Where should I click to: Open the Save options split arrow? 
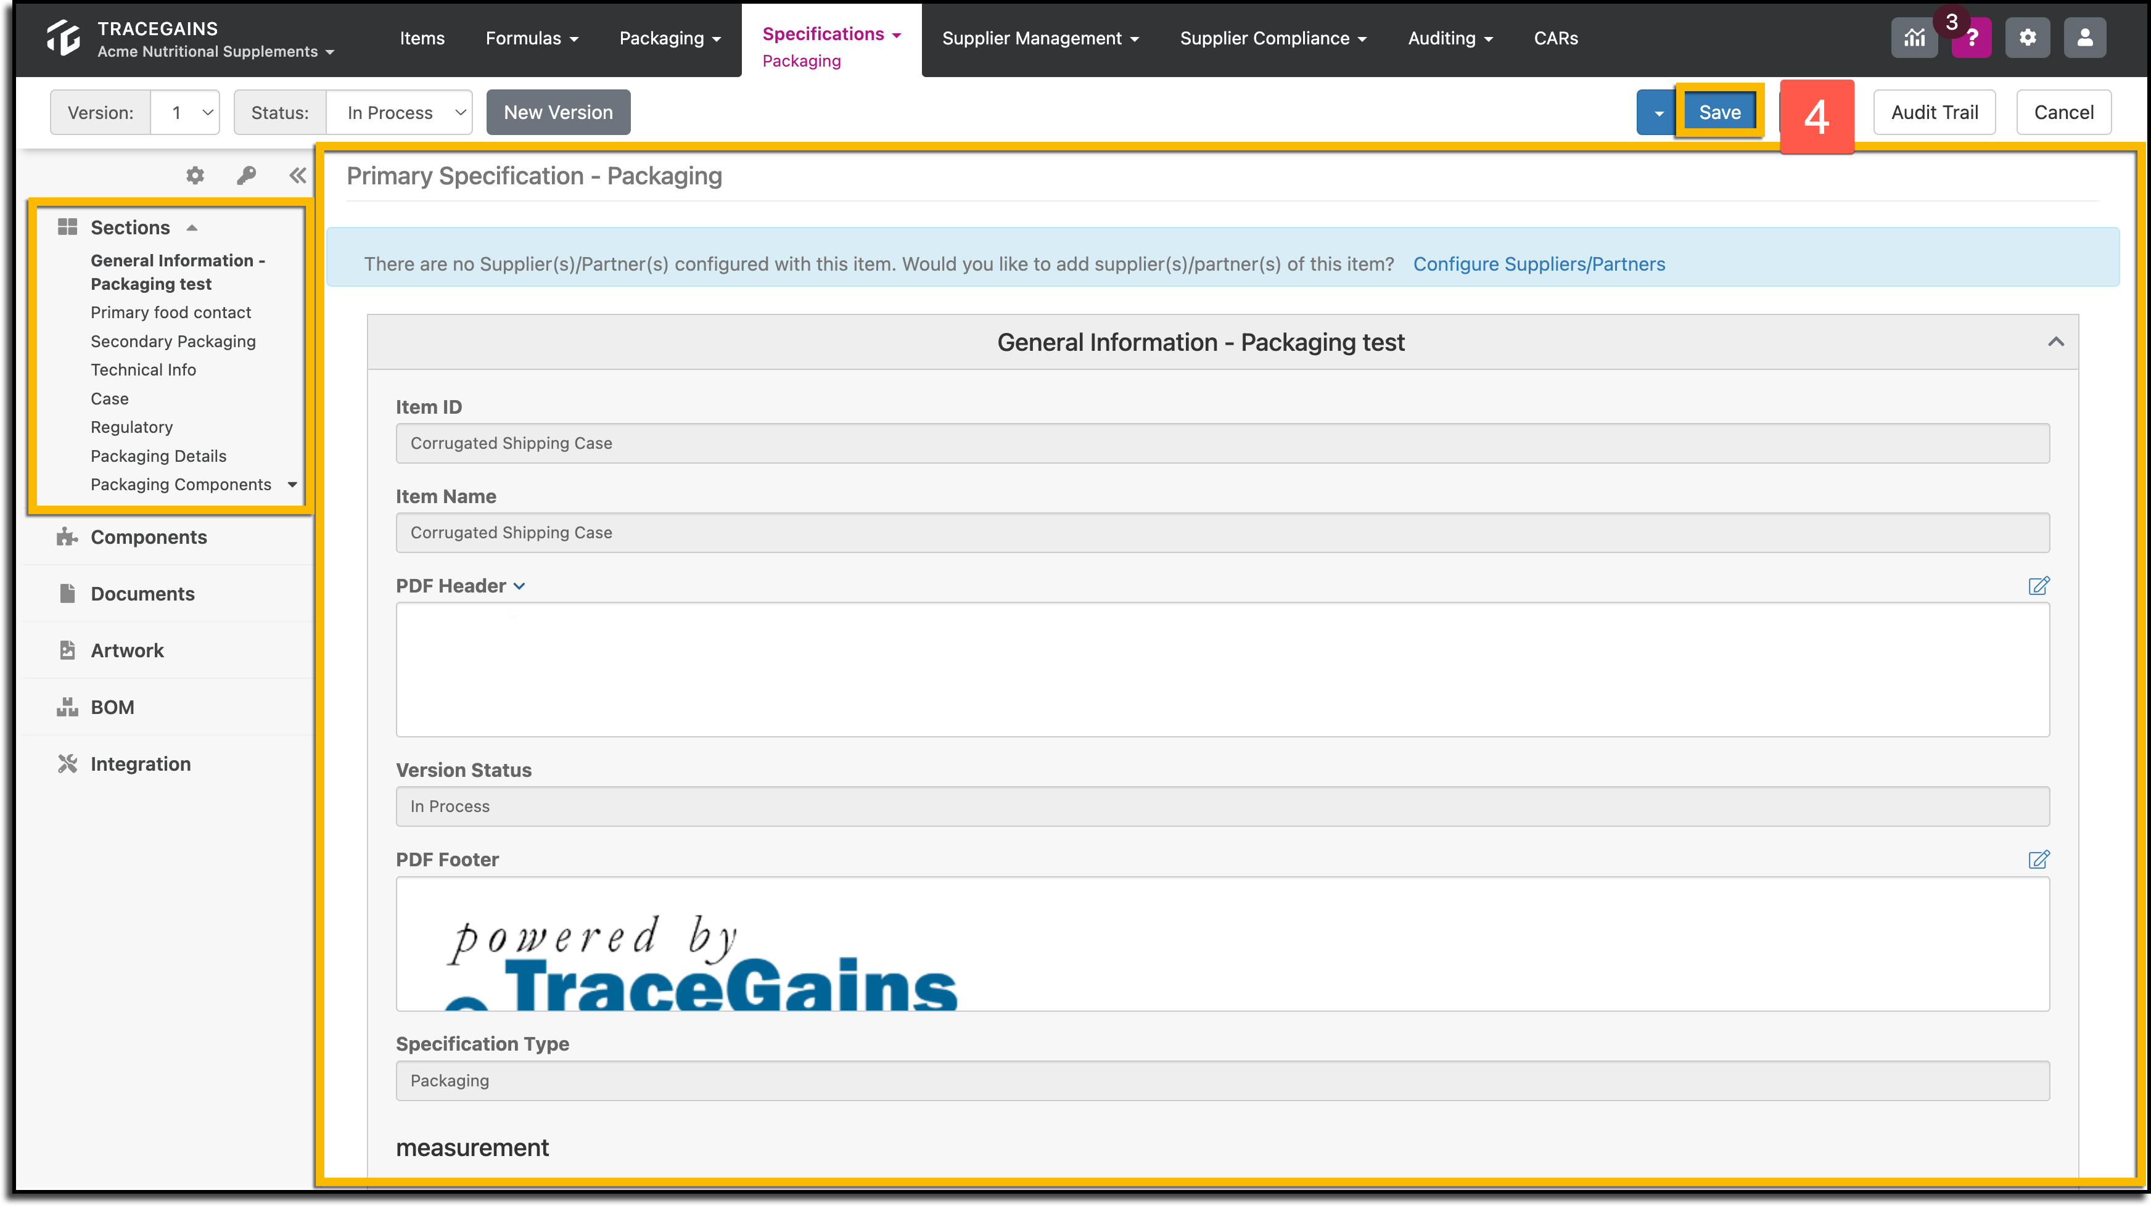click(1658, 113)
